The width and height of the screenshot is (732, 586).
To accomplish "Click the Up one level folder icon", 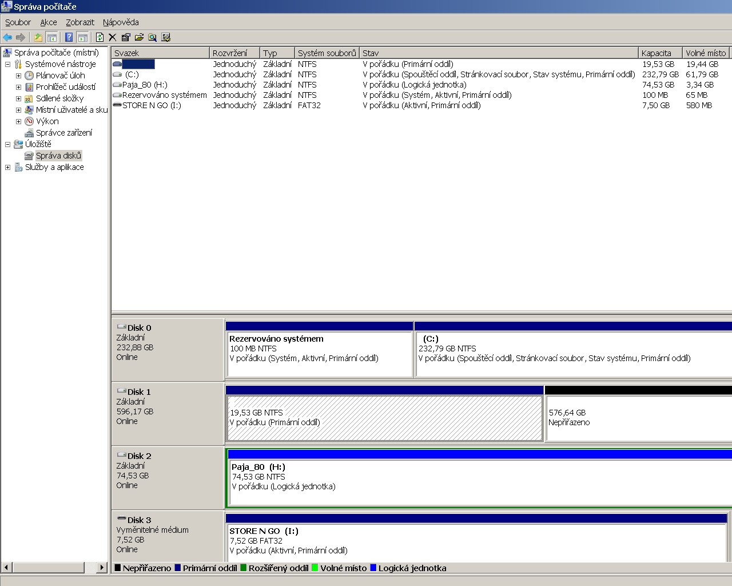I will click(x=38, y=38).
